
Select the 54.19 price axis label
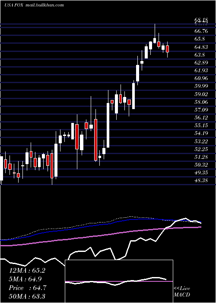click(x=201, y=133)
